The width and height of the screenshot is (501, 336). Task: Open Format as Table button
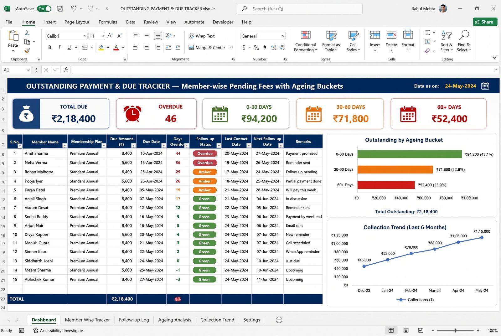331,41
